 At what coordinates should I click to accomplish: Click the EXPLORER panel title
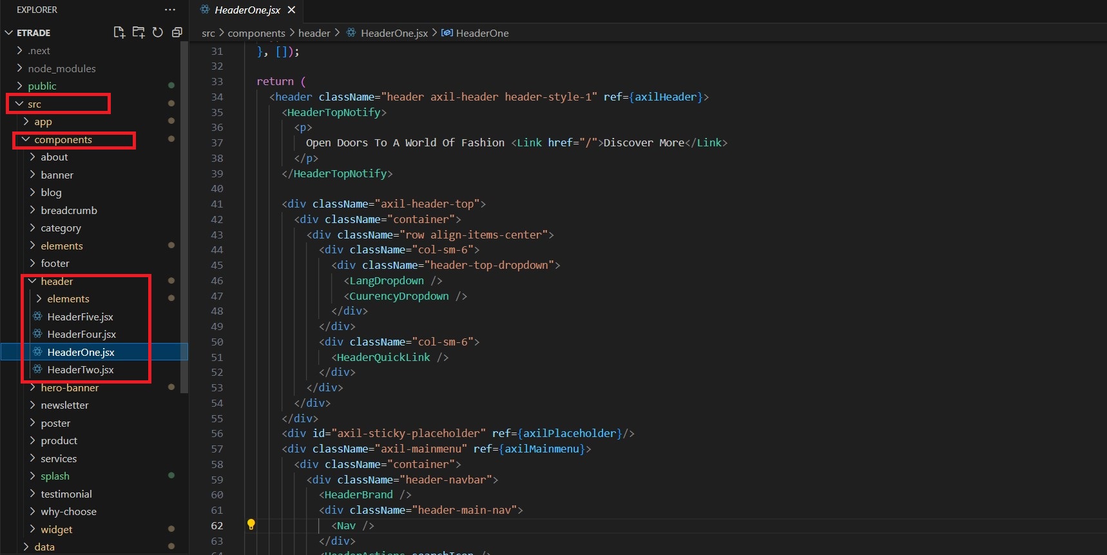point(37,10)
